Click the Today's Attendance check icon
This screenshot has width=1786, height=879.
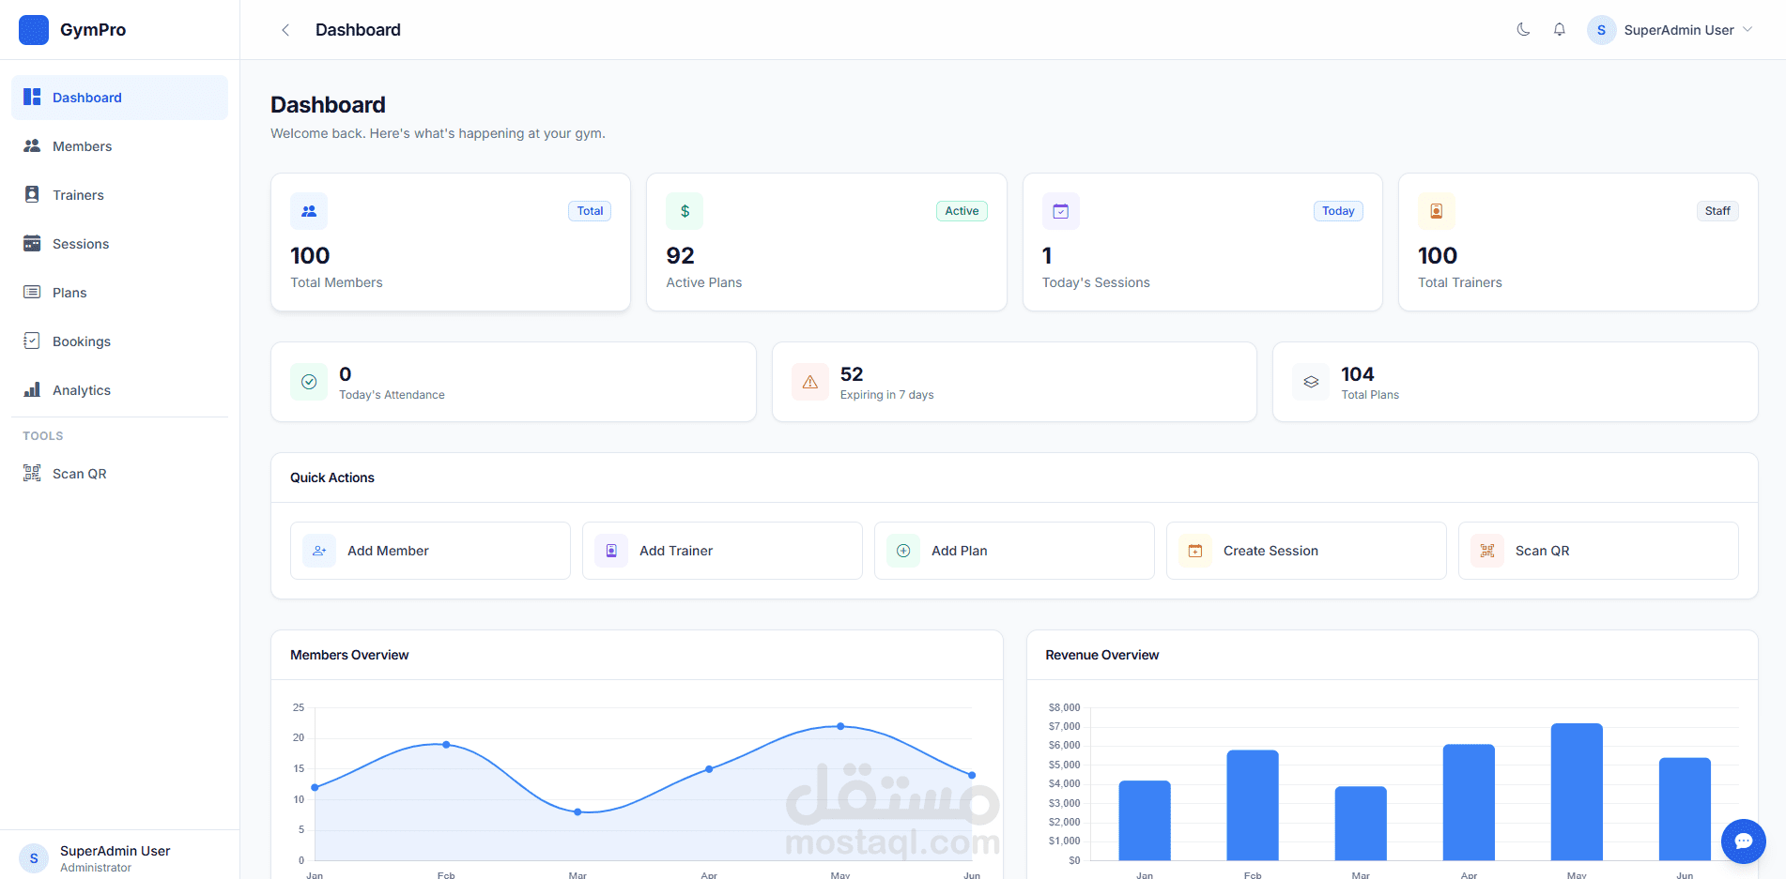pyautogui.click(x=309, y=382)
